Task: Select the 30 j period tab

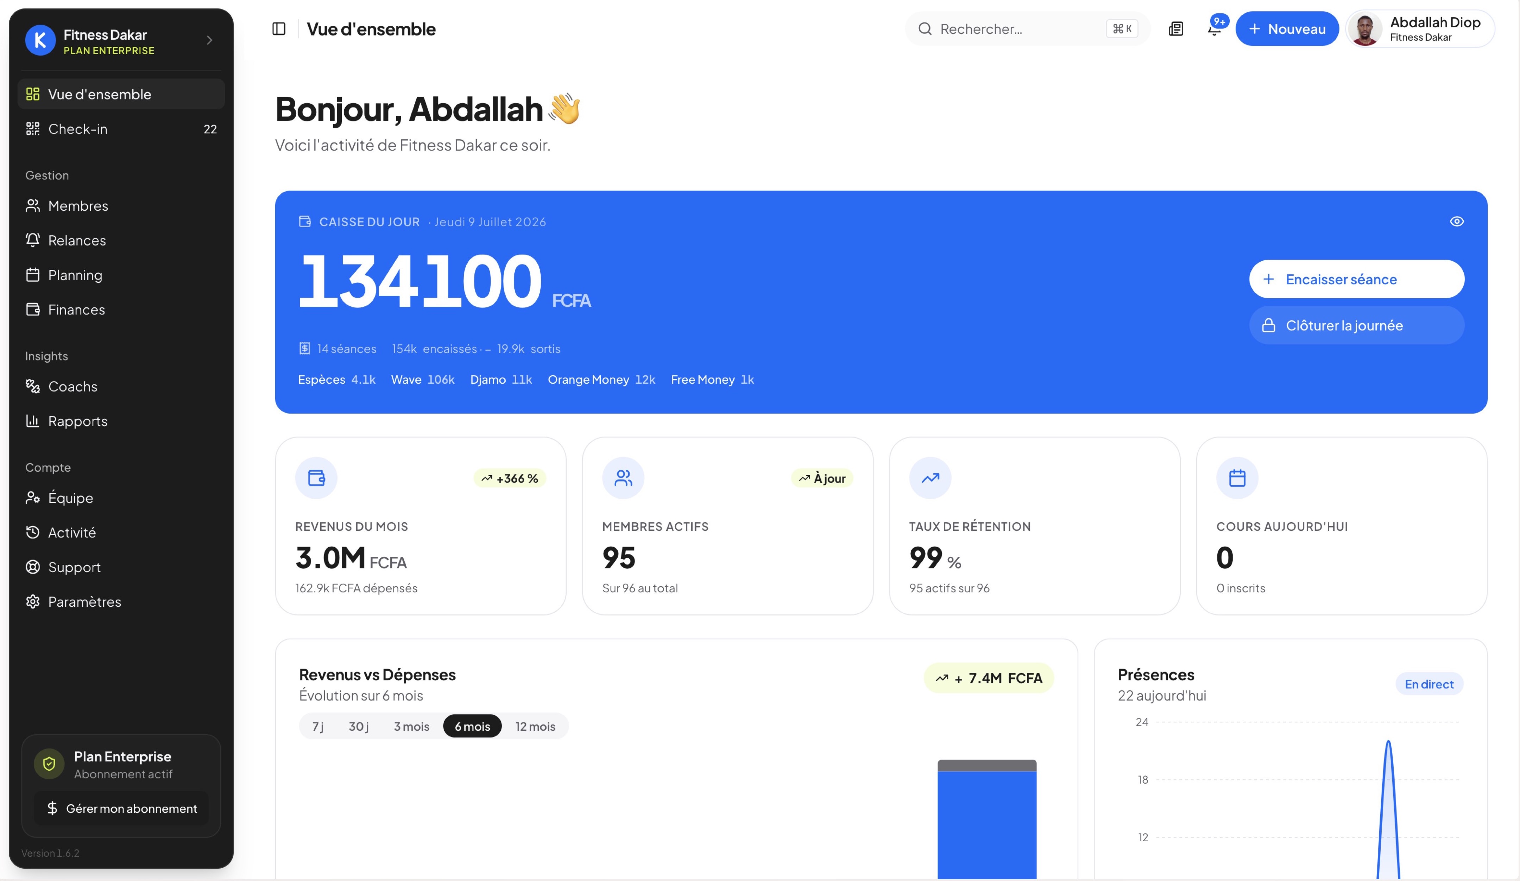Action: (x=358, y=726)
